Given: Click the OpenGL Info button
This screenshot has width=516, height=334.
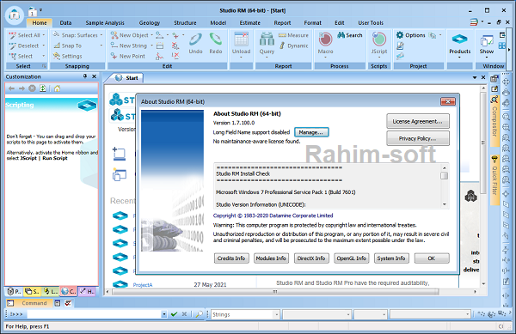Looking at the screenshot, I should click(x=351, y=258).
